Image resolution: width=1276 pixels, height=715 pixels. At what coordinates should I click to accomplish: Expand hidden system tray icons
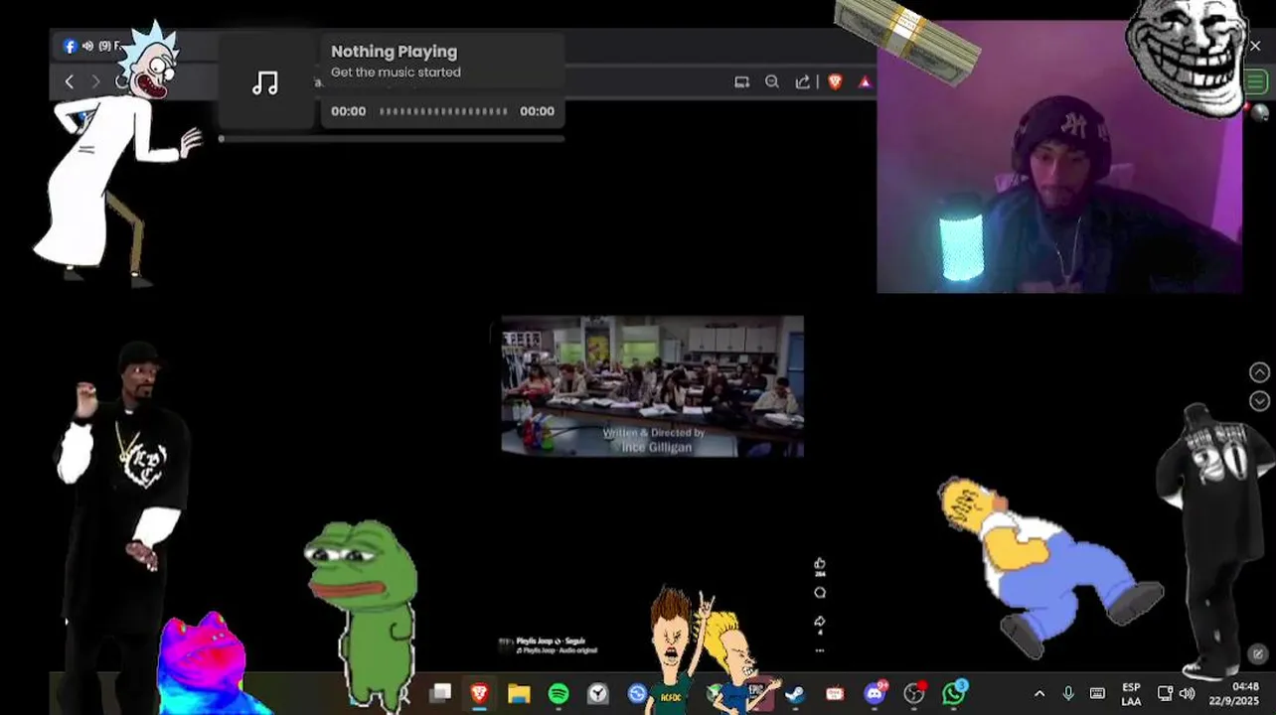1039,693
